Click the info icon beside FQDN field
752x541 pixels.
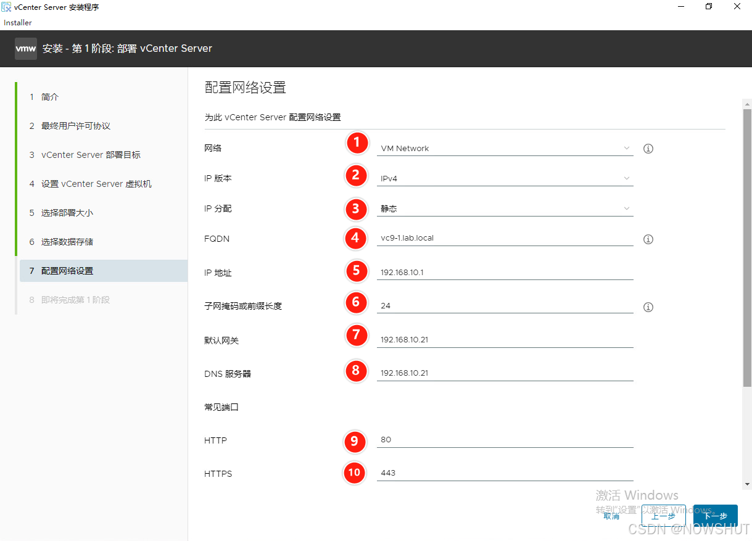click(648, 239)
